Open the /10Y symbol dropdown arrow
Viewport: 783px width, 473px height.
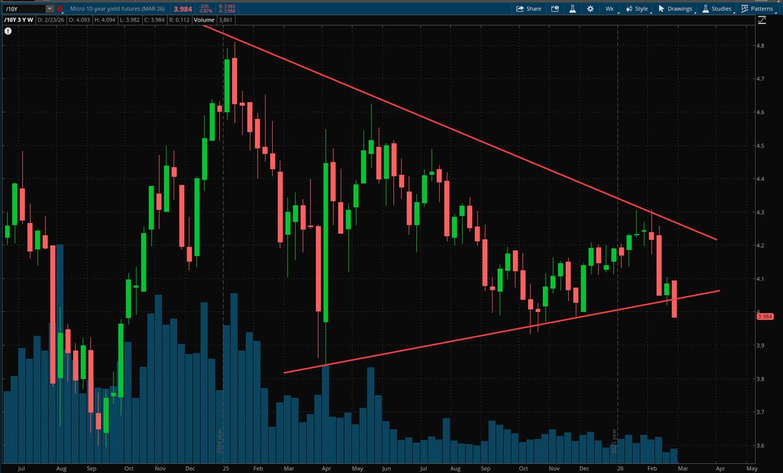point(50,9)
